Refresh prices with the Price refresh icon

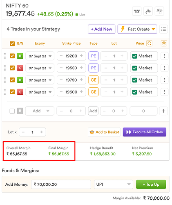(x=149, y=43)
